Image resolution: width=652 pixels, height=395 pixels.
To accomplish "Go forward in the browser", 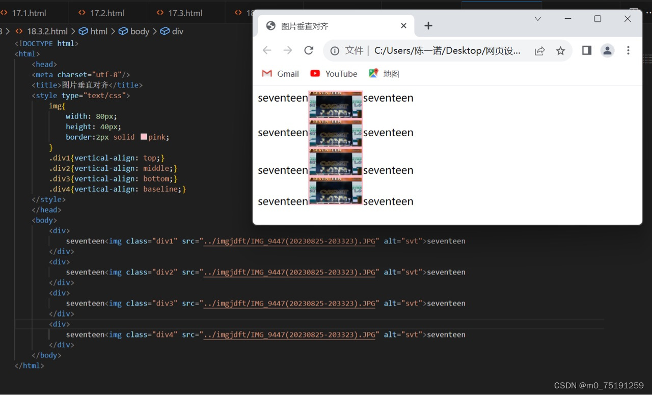I will (288, 50).
